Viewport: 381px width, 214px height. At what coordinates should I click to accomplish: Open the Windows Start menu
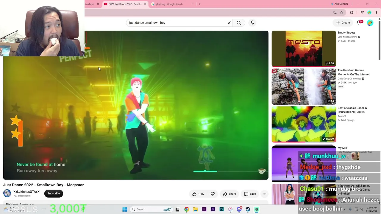125,209
